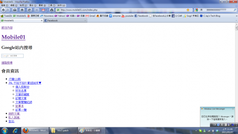The width and height of the screenshot is (238, 134).
Task: Click the 好友名單 friends list link
Action: pyautogui.click(x=21, y=91)
